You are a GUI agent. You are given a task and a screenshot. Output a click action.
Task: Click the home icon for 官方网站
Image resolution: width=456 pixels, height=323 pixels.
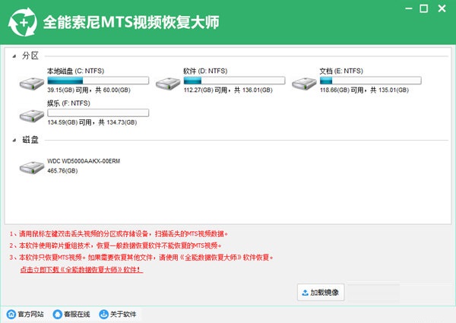pos(11,315)
